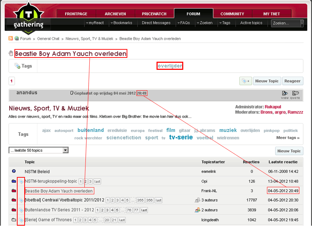Open the myReact dropdown menu

pos(95,23)
